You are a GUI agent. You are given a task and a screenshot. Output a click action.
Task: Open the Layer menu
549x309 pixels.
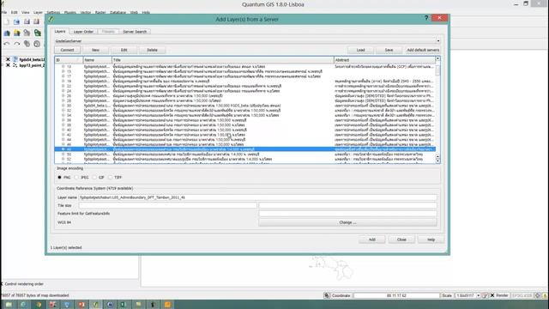(38, 12)
